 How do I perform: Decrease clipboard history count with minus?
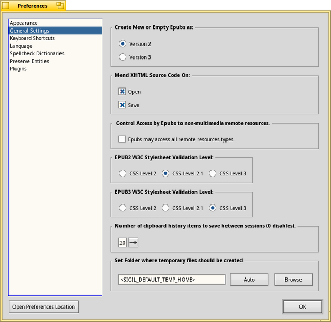coord(131,243)
